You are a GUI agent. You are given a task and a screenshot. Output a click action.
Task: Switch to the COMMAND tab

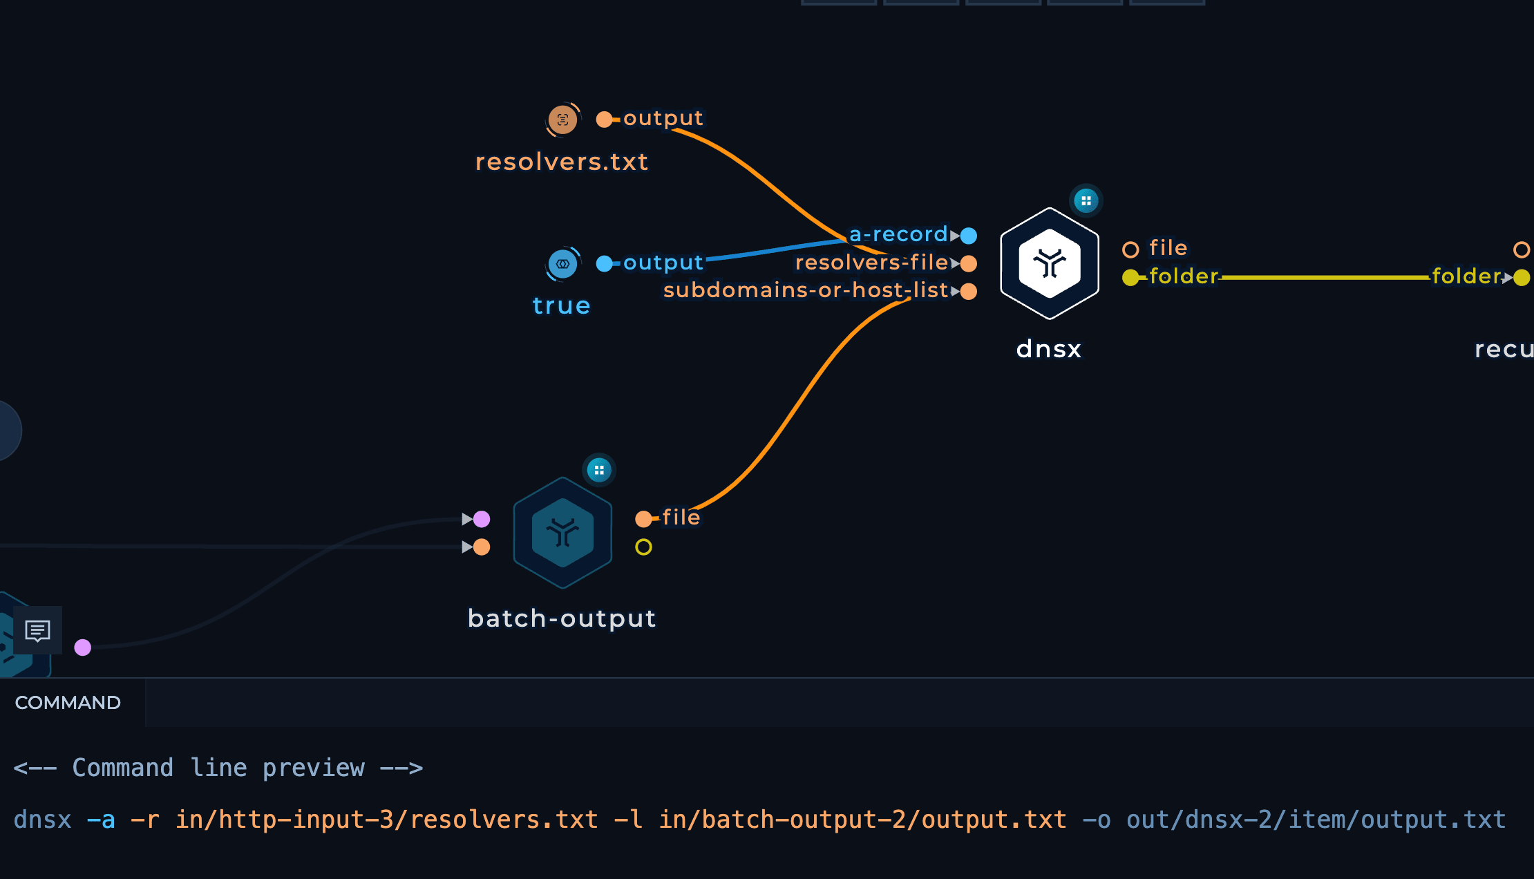click(x=68, y=703)
